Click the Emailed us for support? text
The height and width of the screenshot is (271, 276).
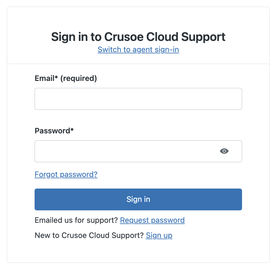pos(76,220)
